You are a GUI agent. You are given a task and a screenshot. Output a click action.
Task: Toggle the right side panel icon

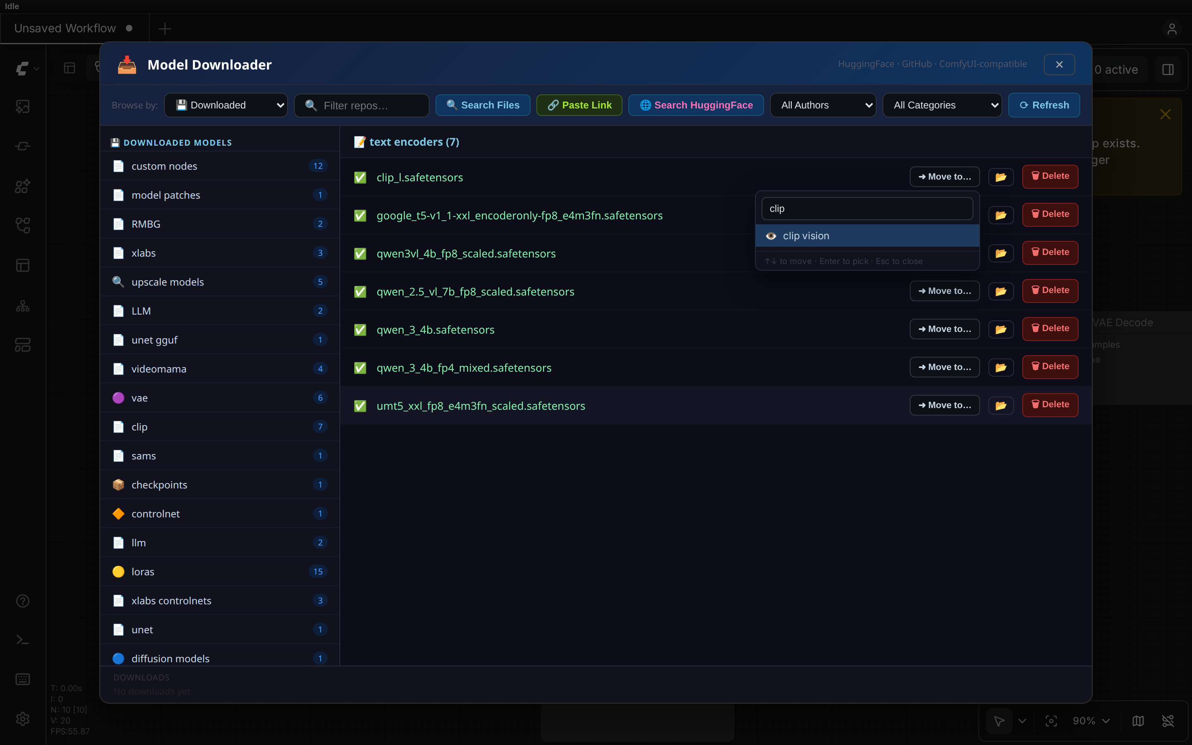1168,70
